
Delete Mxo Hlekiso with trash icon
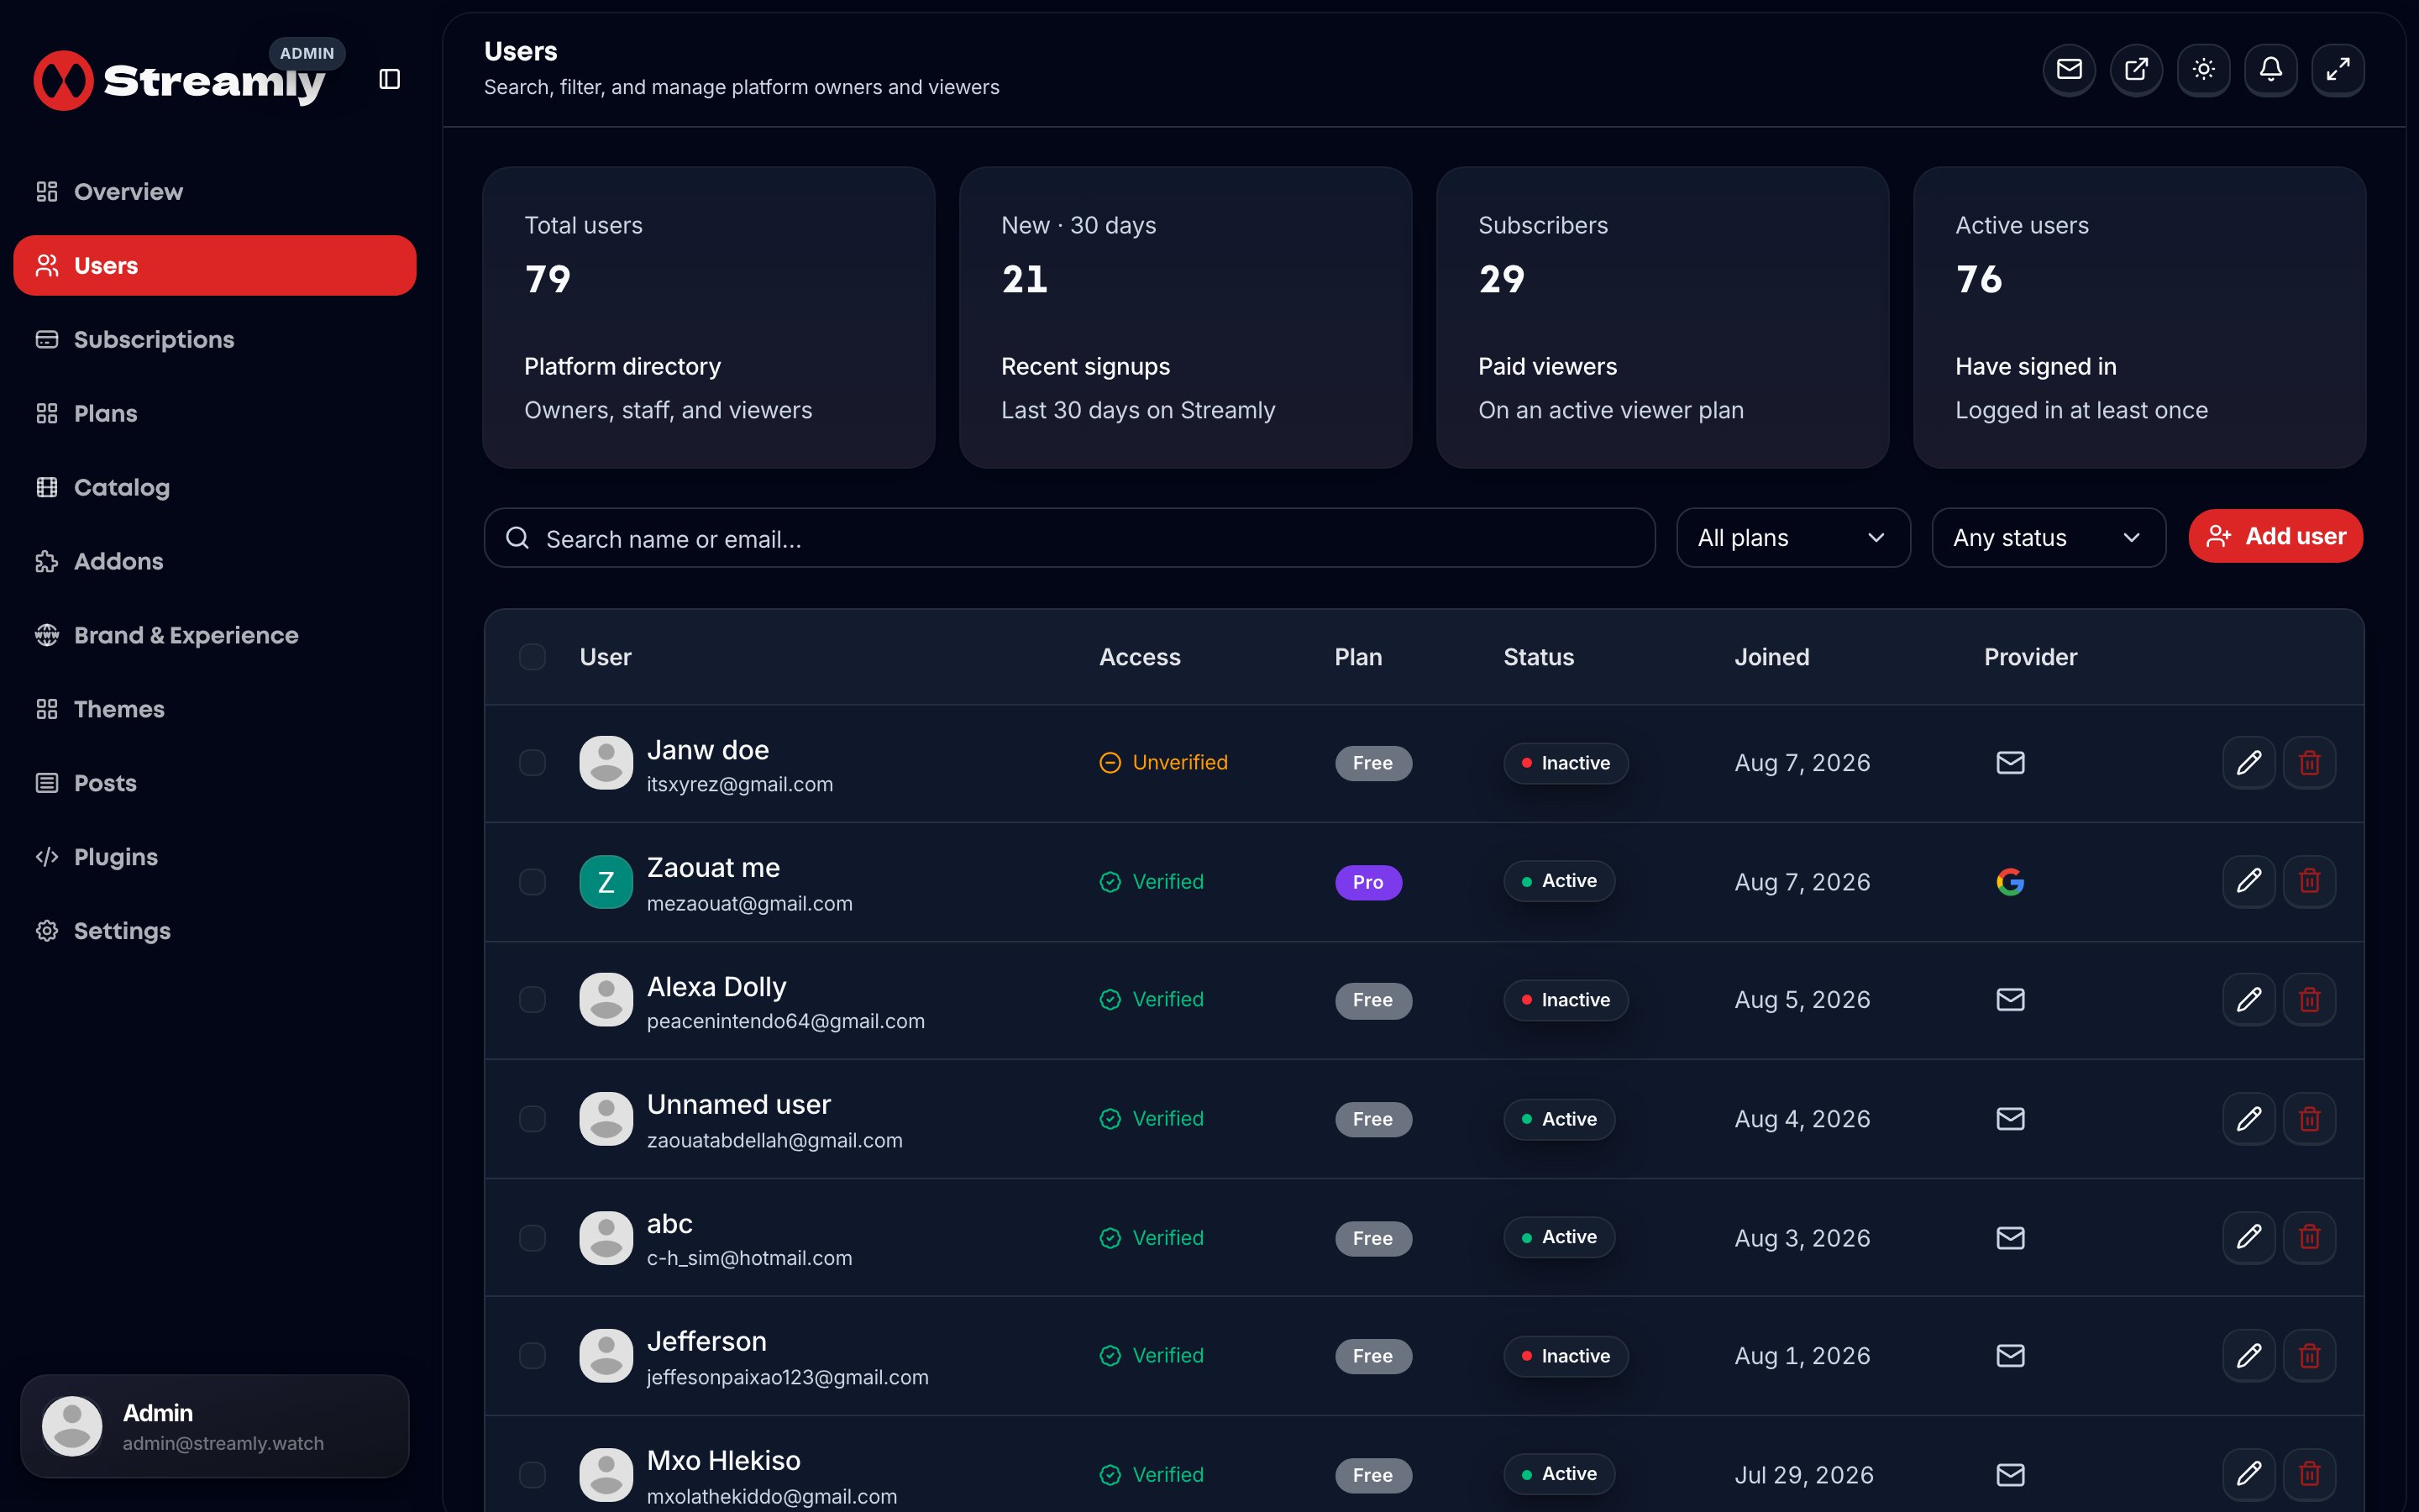(x=2309, y=1474)
